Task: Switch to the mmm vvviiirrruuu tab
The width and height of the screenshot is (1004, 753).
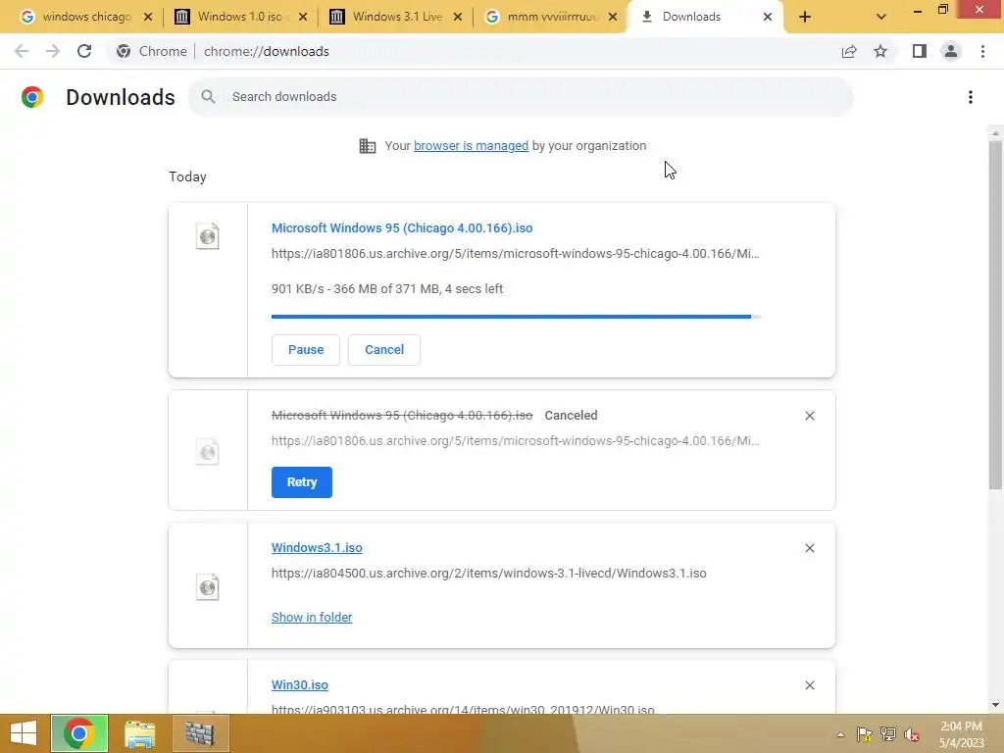Action: tap(552, 17)
